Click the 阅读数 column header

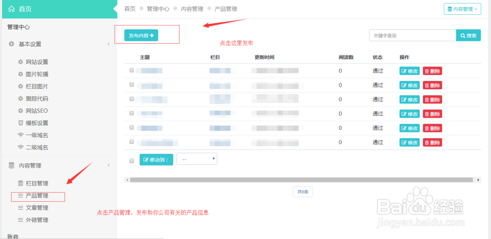pos(346,57)
